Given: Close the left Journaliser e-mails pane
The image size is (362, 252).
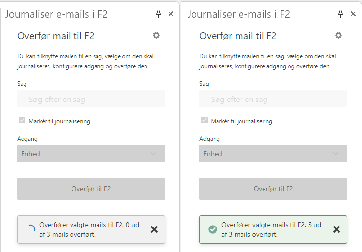Looking at the screenshot, I should [x=171, y=14].
